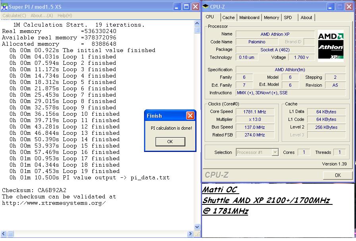Click the Package field Socket A (462)
Screen dimensions: 356x241
[275, 50]
